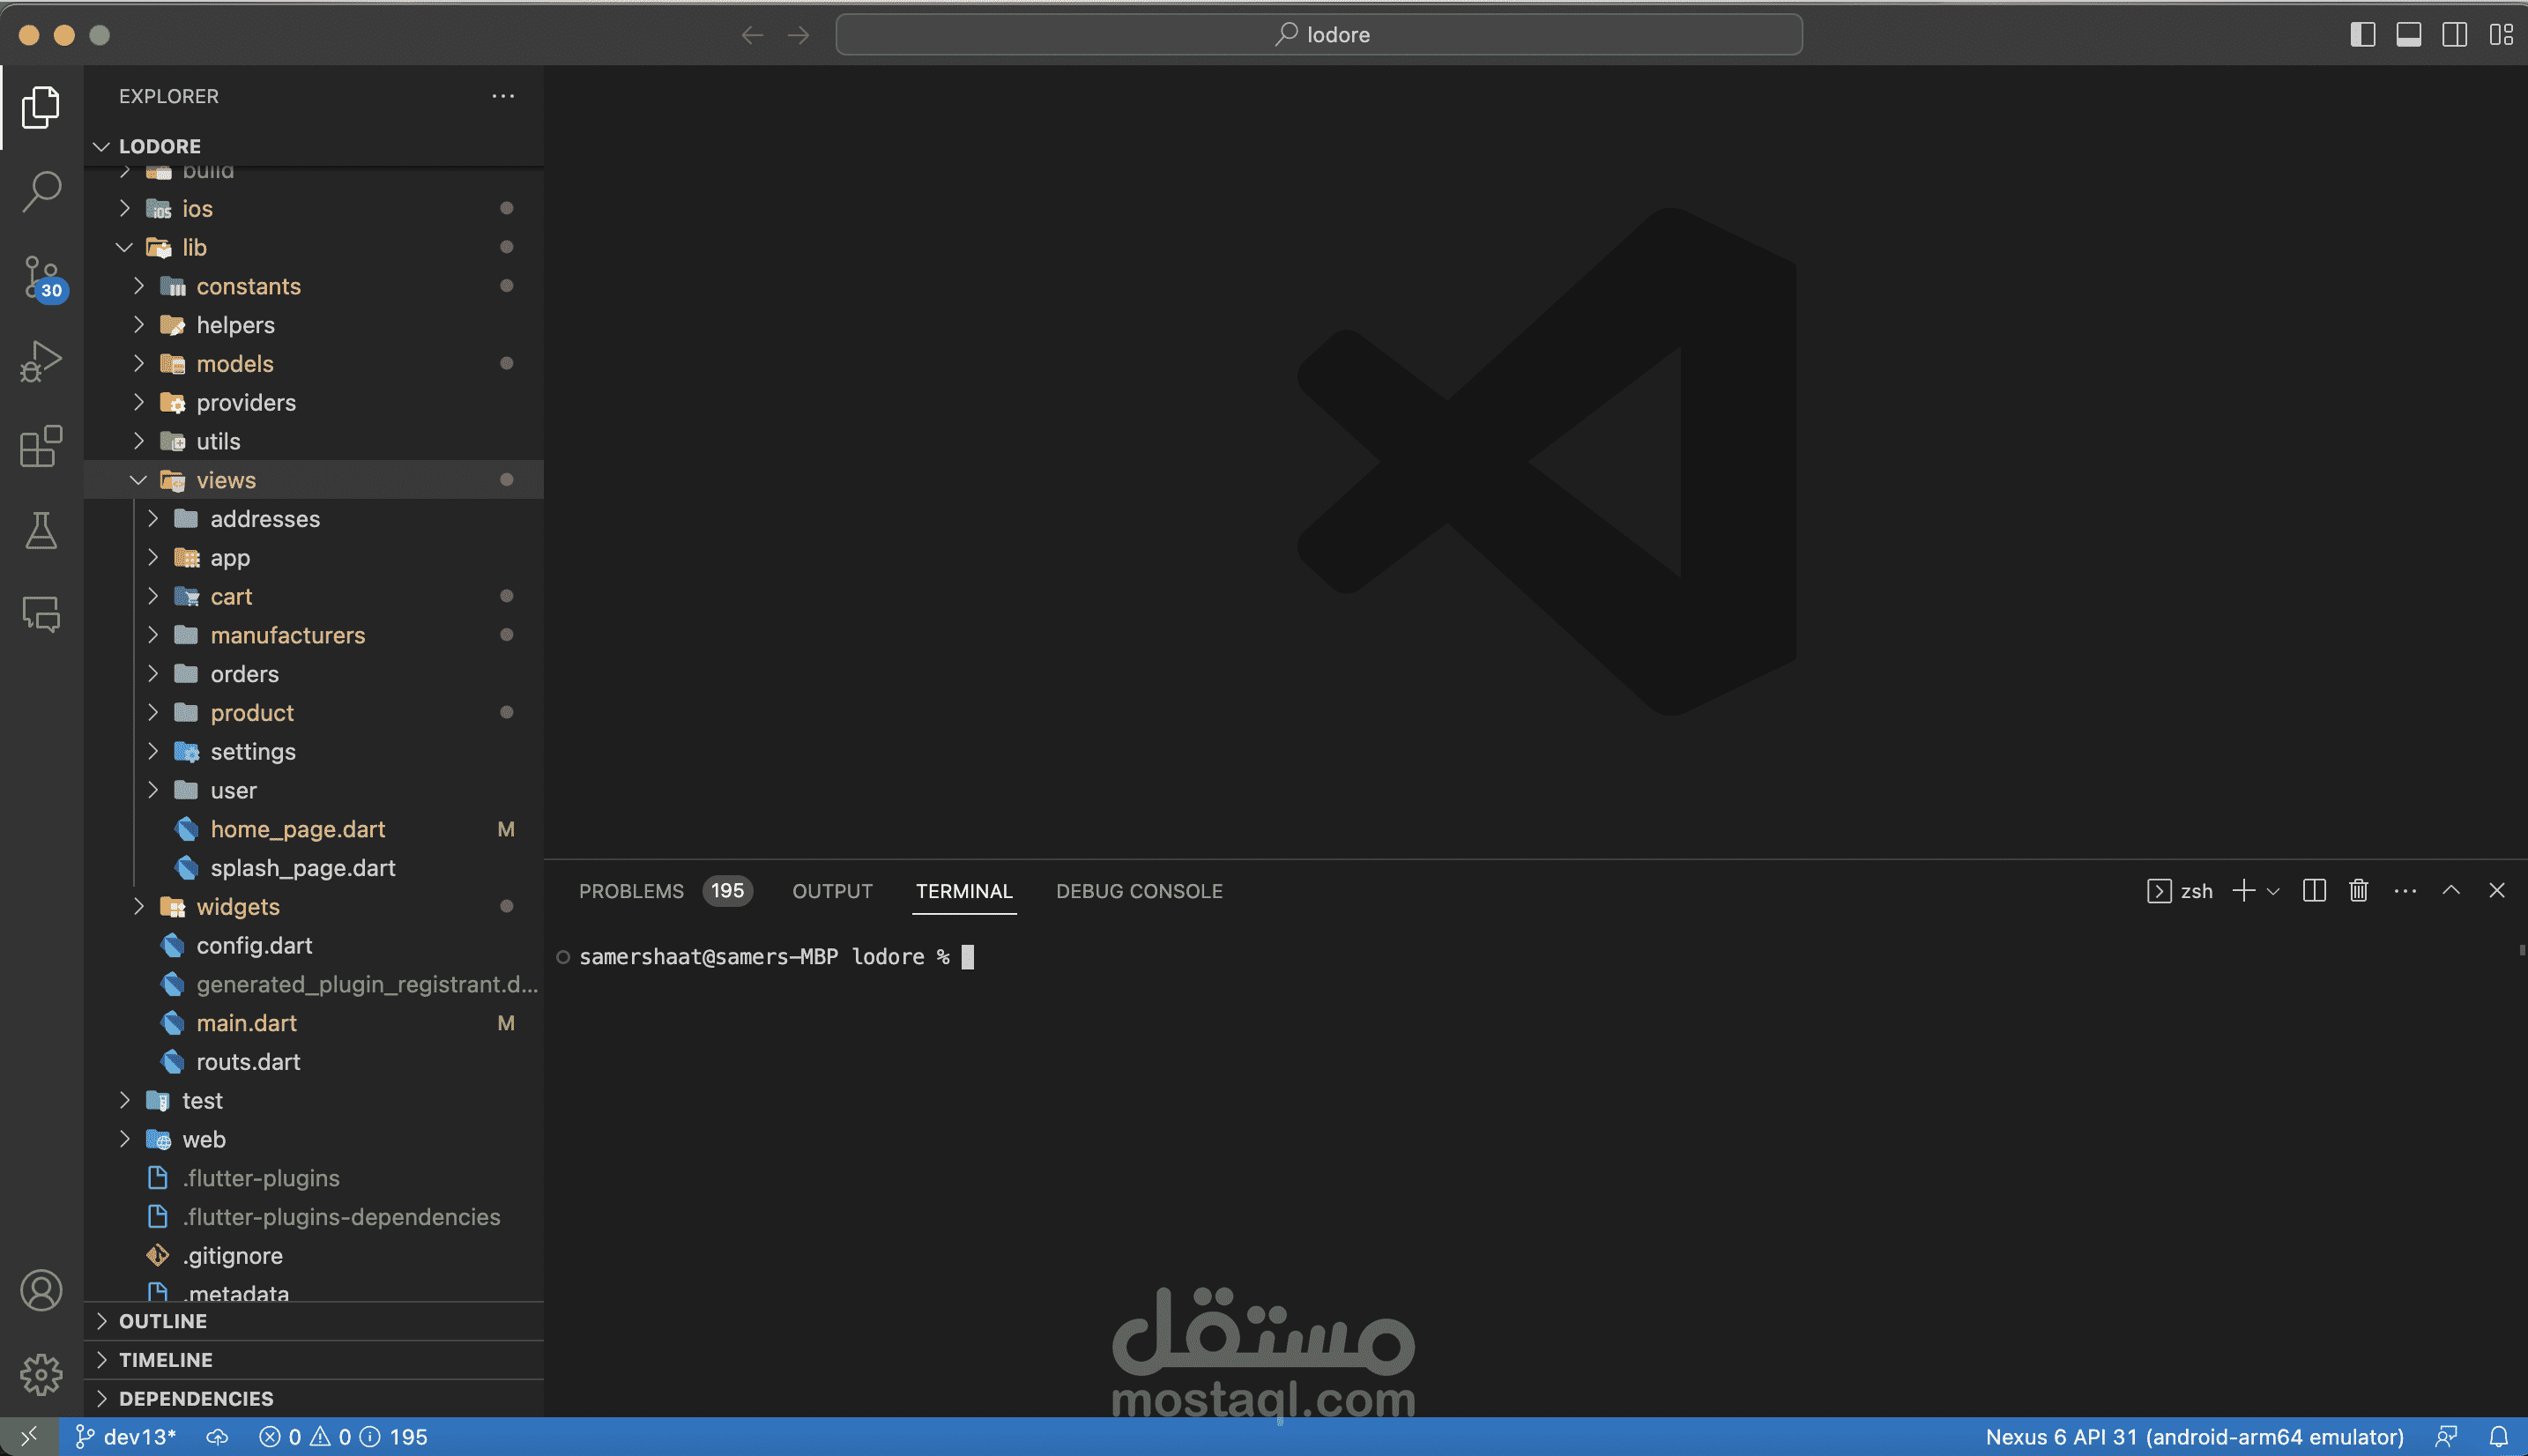2528x1456 pixels.
Task: Click the Explorer more actions ellipsis
Action: (x=503, y=96)
